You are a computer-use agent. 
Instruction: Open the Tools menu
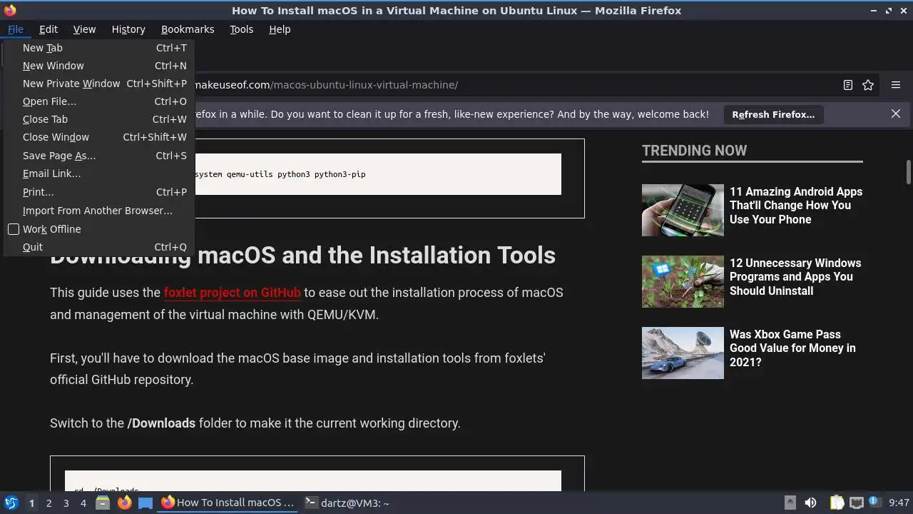pos(241,29)
